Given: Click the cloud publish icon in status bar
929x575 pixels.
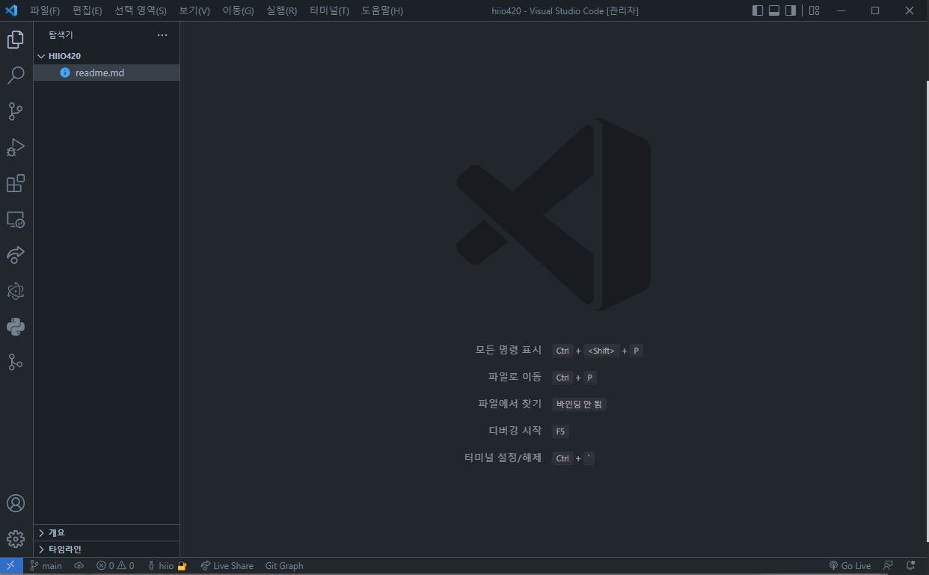Looking at the screenshot, I should [x=79, y=566].
